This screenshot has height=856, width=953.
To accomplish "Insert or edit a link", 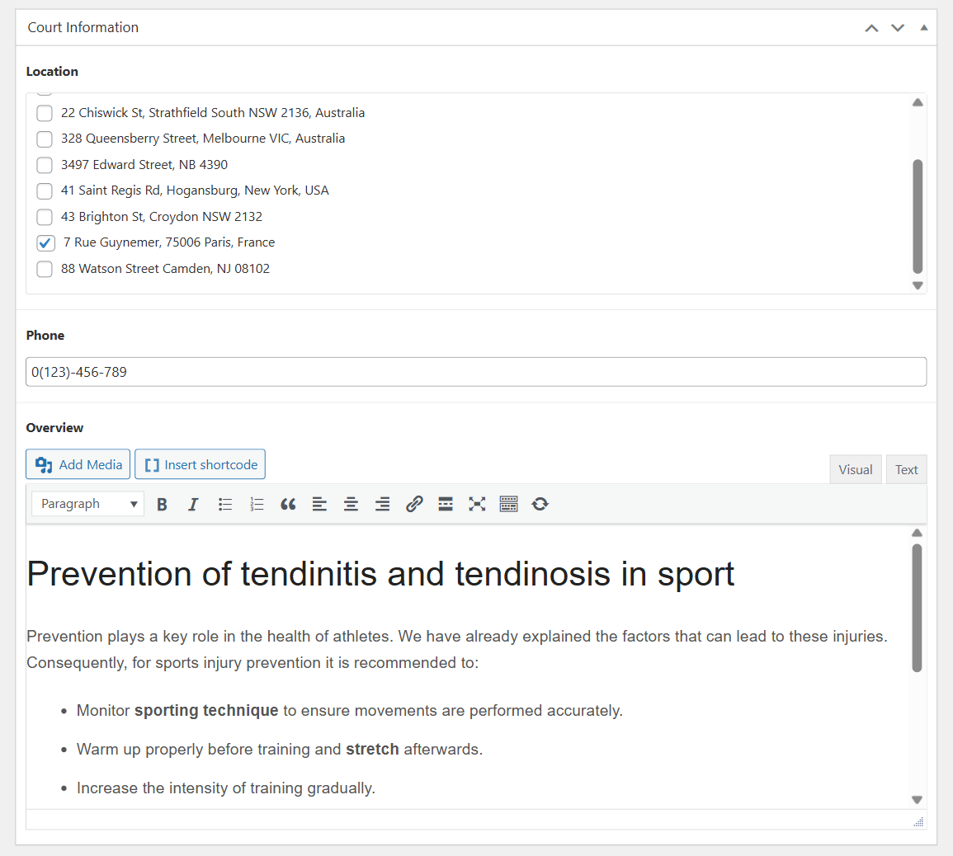I will pos(414,505).
